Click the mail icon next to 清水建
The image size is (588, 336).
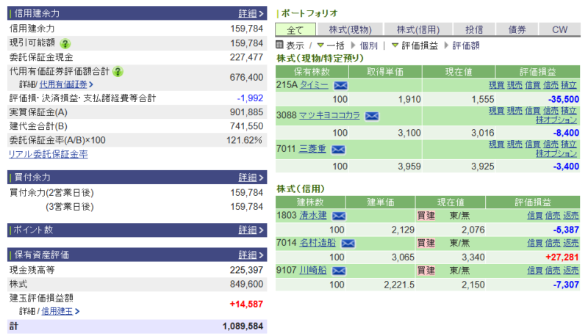tap(339, 216)
